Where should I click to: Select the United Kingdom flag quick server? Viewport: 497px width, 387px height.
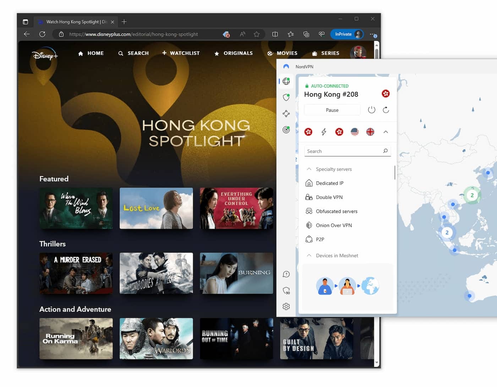(370, 132)
